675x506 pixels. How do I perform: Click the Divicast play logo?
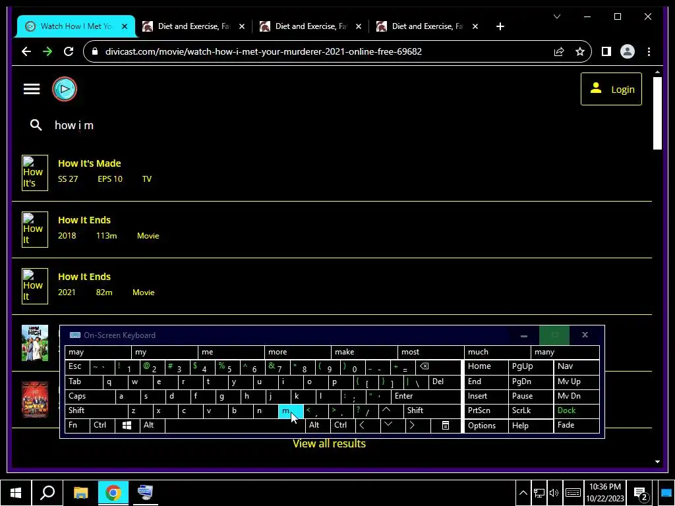point(65,89)
